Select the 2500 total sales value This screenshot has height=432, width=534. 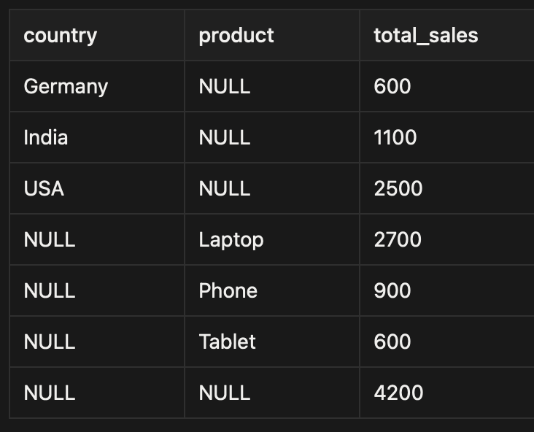(398, 188)
